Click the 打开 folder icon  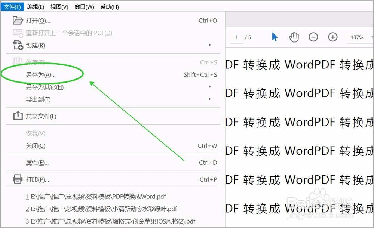pyautogui.click(x=18, y=21)
